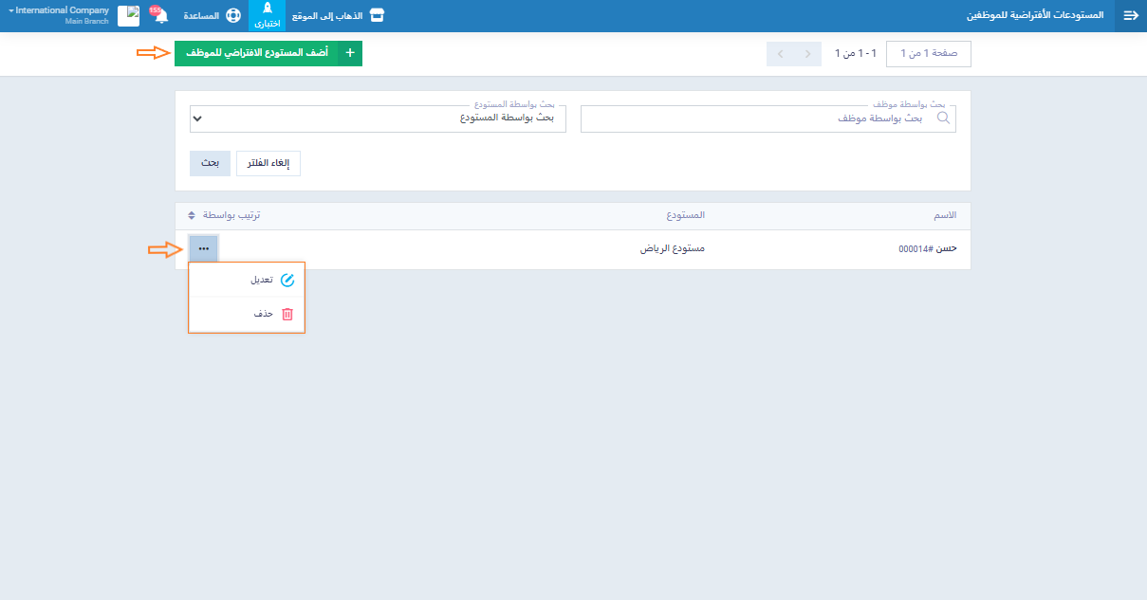Open the ترتيب بواسطة sort selector
Image resolution: width=1147 pixels, height=600 pixels.
pyautogui.click(x=224, y=215)
